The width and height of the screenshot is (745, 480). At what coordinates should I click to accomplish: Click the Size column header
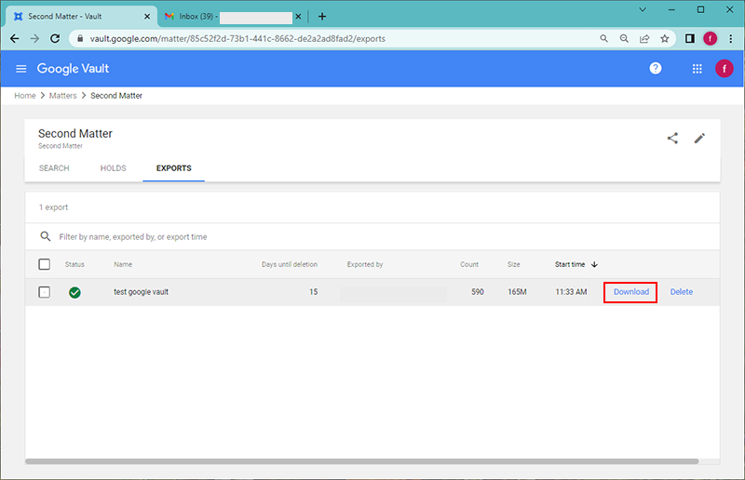coord(514,264)
